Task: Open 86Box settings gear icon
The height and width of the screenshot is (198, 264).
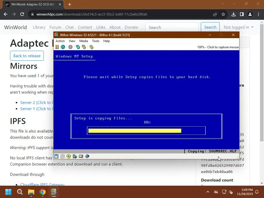Action: tap(91, 47)
